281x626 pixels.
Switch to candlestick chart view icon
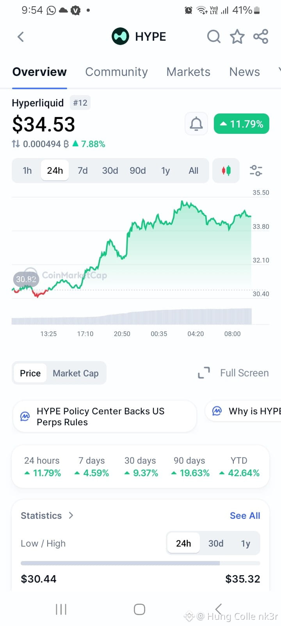226,171
